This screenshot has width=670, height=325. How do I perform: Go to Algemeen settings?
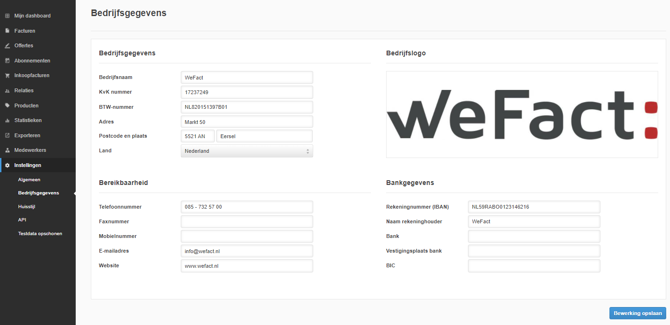pyautogui.click(x=29, y=180)
